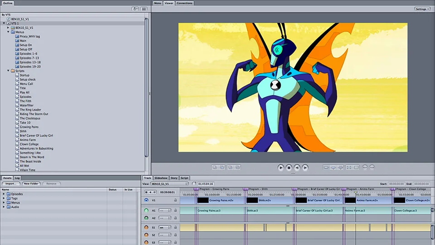Toggle the A2 audio stream selector

click(x=146, y=218)
